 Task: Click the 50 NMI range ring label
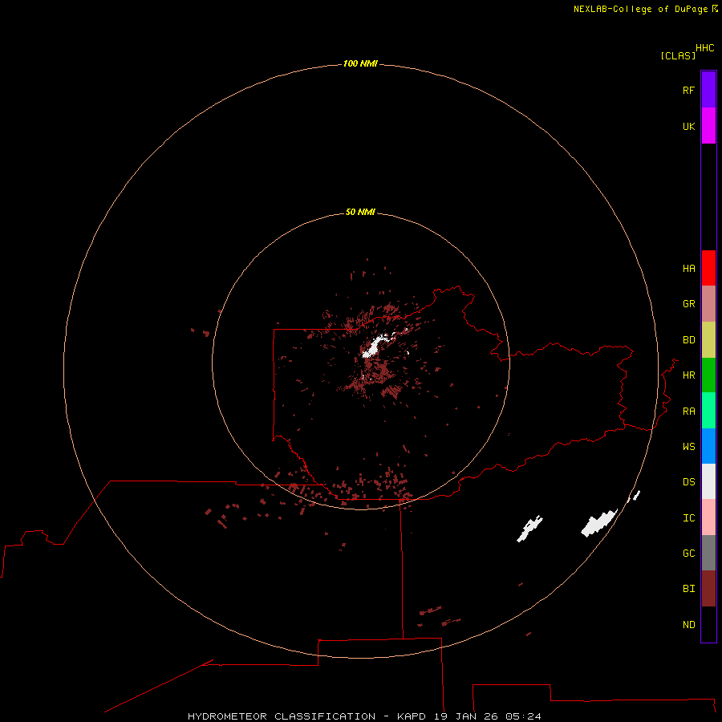(360, 212)
